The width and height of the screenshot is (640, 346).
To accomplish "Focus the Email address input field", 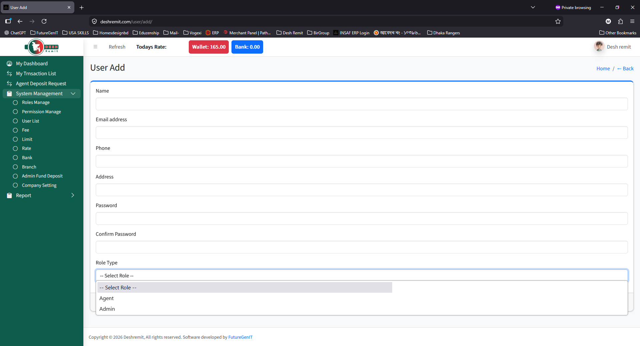I will coord(362,133).
